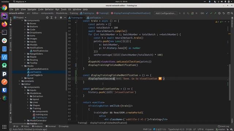Click TypeScript 4.2.3 status widget
Image resolution: width=234 pixels, height=131 pixels.
tap(176, 130)
